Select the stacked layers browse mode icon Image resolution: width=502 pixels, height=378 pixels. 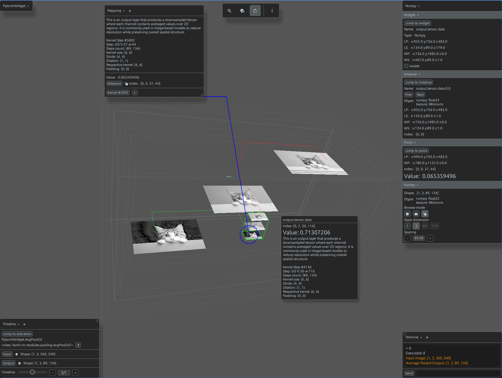pyautogui.click(x=425, y=214)
